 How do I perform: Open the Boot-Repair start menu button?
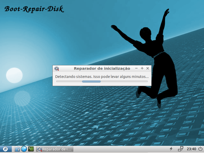coord(6,149)
